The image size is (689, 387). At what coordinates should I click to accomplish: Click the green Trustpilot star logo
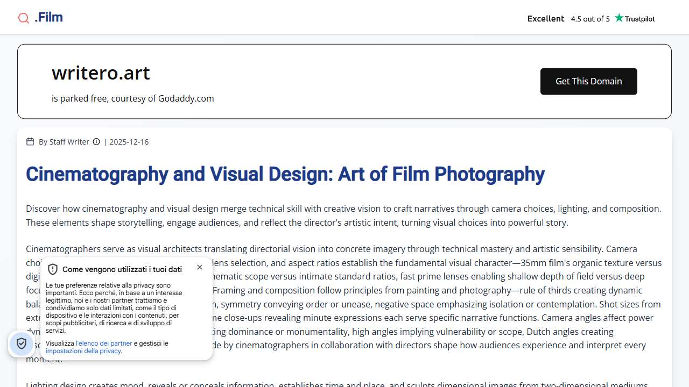(619, 18)
